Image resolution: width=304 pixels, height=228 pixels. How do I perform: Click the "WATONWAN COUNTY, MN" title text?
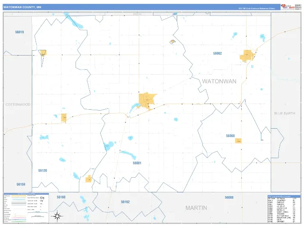22,7
